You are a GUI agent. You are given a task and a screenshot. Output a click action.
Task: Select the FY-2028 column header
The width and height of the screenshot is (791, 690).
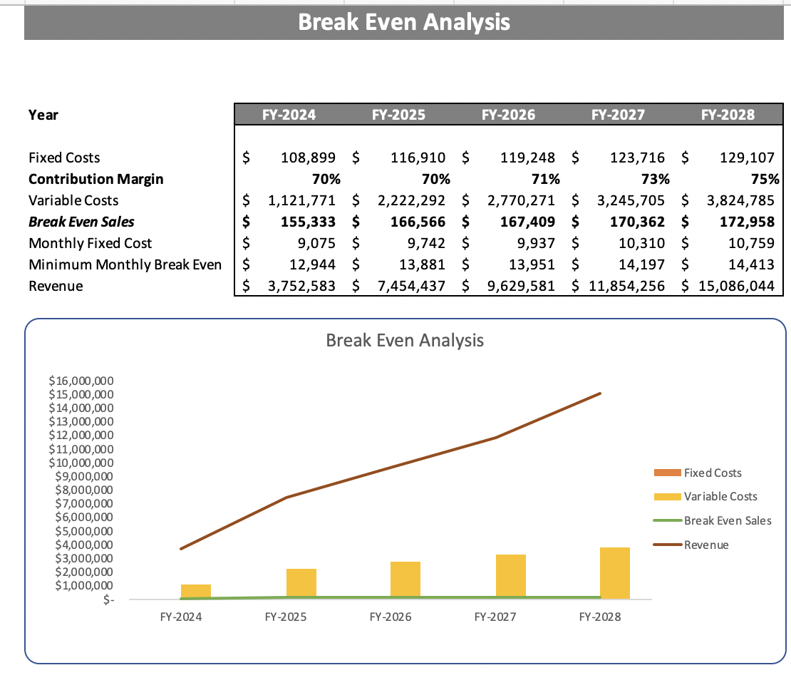[x=728, y=114]
